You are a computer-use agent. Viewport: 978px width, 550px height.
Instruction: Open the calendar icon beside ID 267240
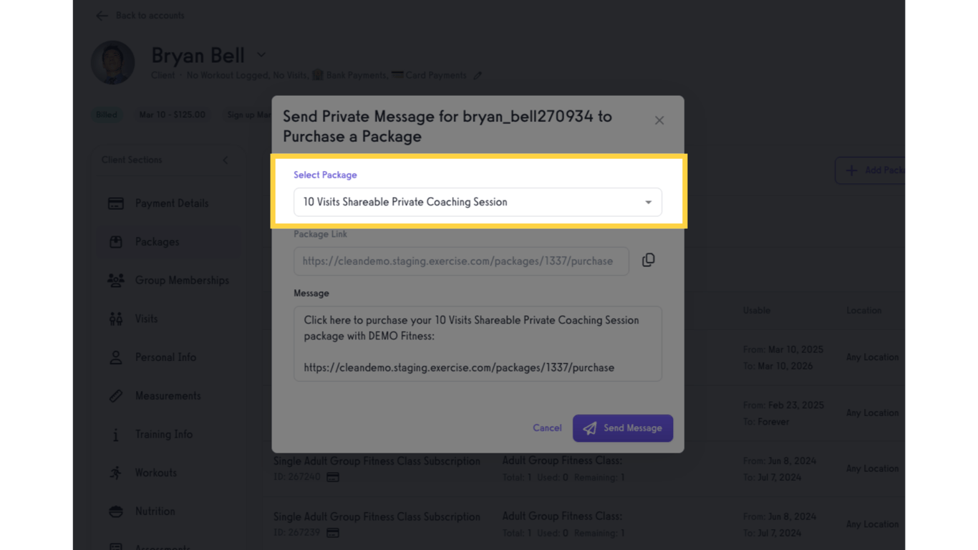[x=332, y=476]
